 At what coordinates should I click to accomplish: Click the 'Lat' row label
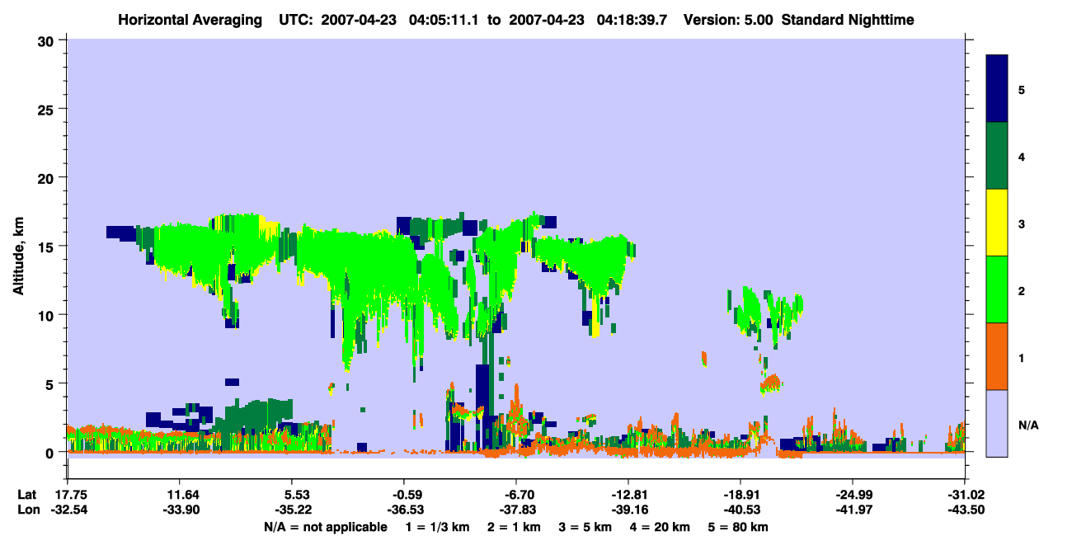[26, 495]
